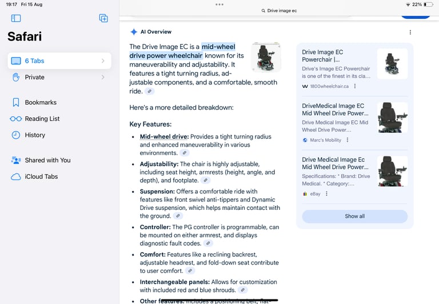Open options for Marc's Mobility source
The height and width of the screenshot is (304, 439).
[348, 140]
